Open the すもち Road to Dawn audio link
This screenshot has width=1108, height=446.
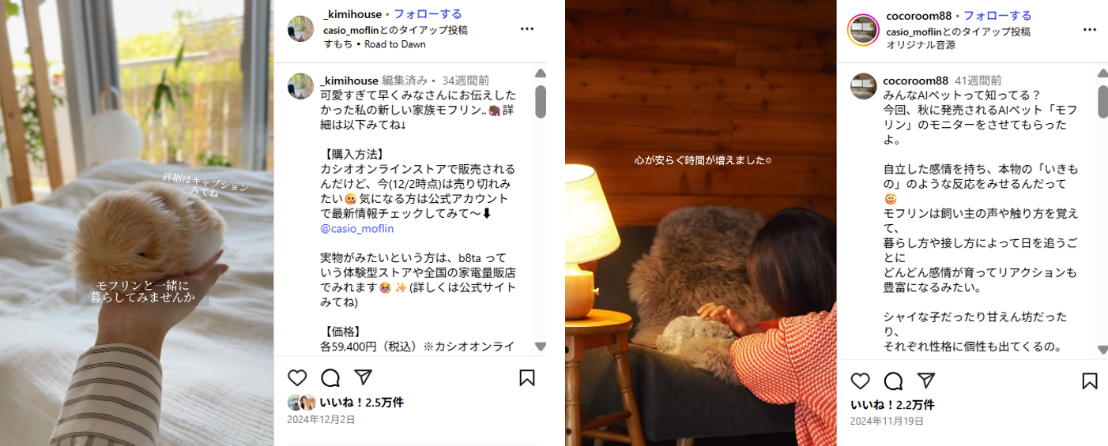click(x=375, y=44)
